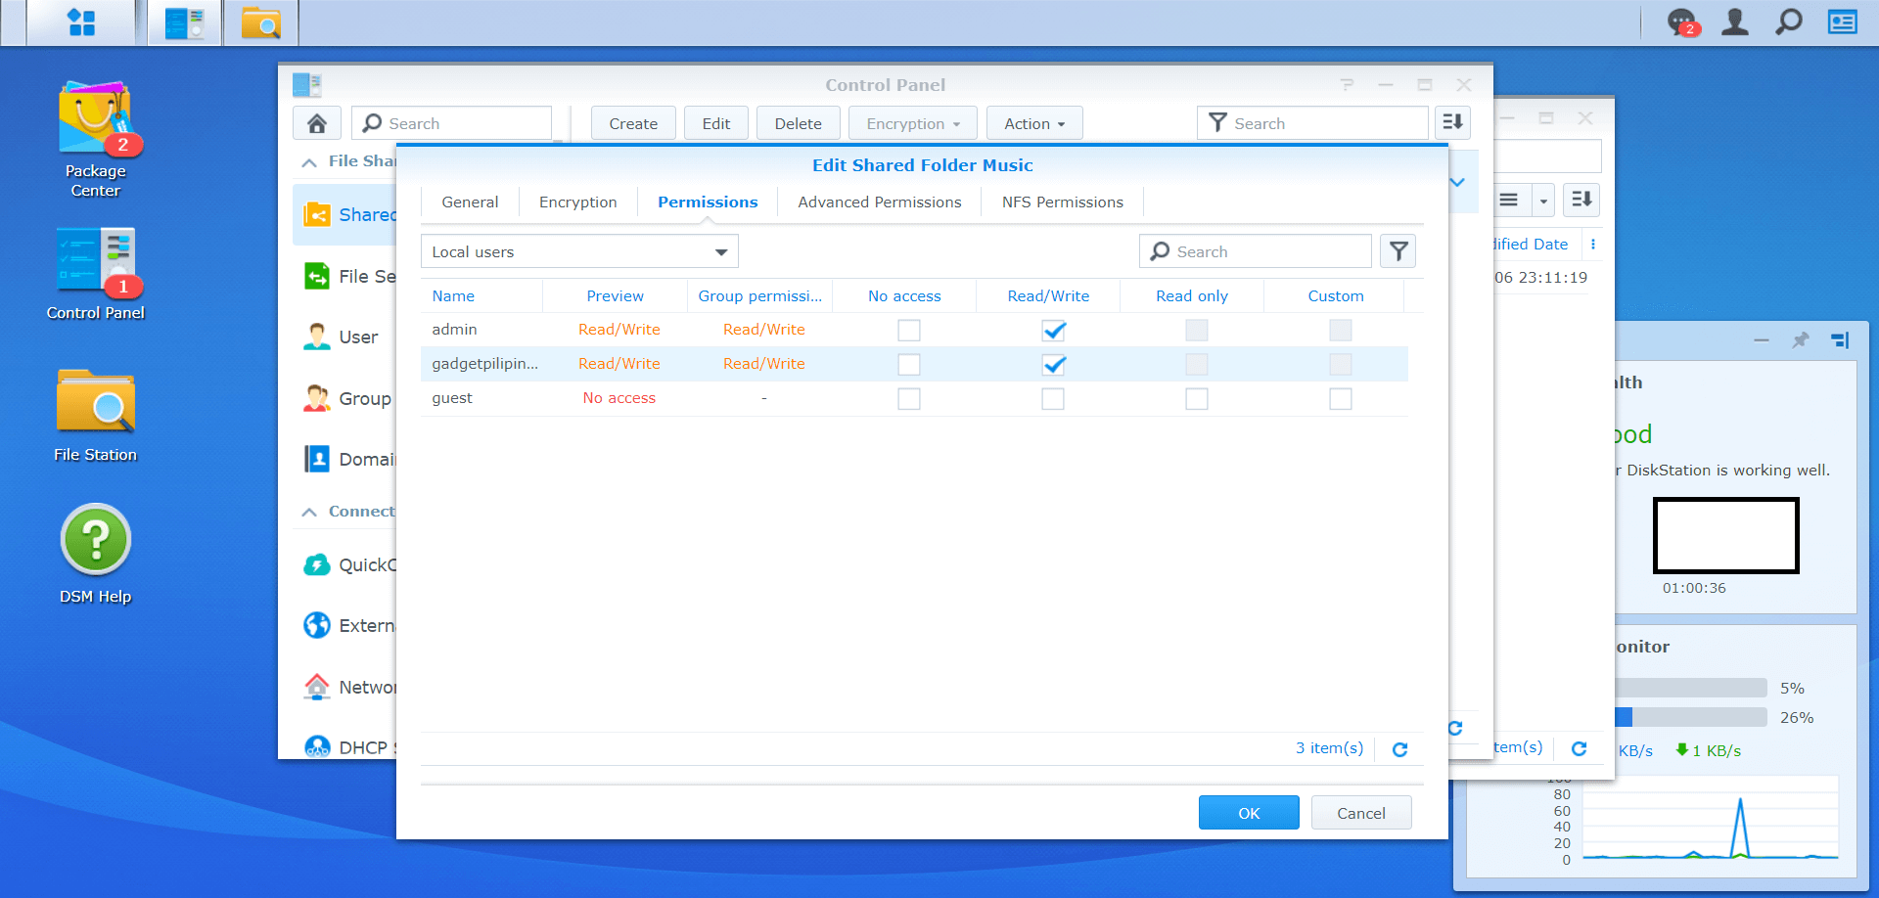Click the Control Panel sidebar search field
Screen dimensions: 1879x898
click(x=452, y=123)
